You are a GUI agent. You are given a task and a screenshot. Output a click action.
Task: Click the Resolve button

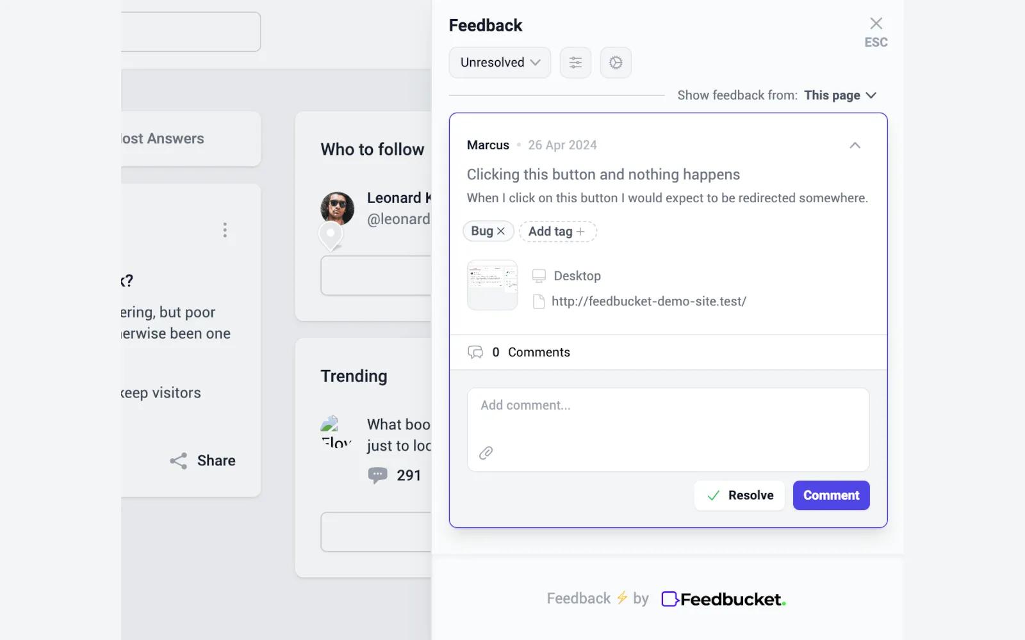(x=739, y=495)
